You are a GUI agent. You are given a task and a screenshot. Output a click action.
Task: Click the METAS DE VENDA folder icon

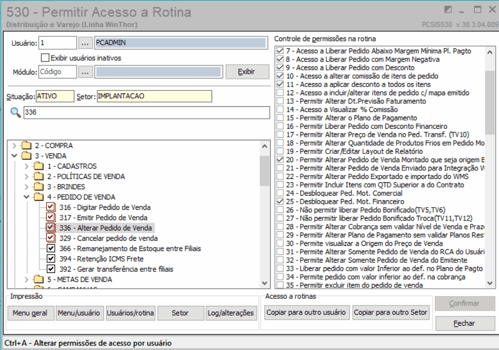39,279
